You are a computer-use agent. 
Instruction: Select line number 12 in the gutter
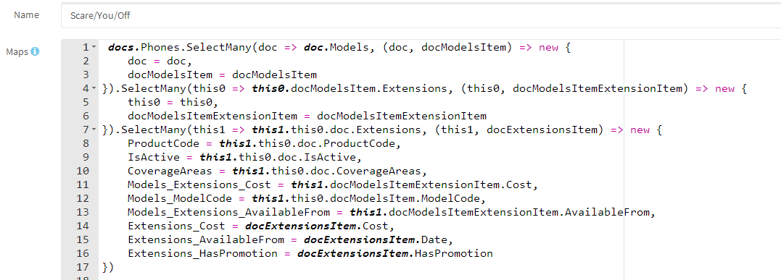click(83, 198)
